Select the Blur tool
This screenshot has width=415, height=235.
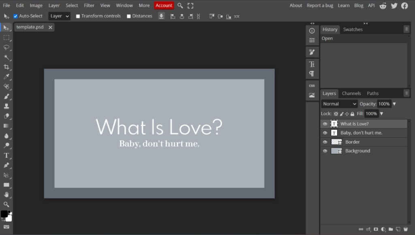pyautogui.click(x=6, y=136)
